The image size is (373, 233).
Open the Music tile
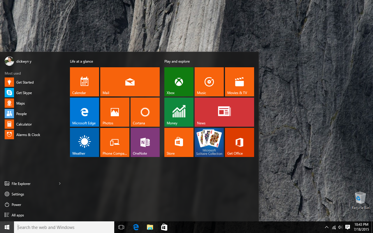(x=209, y=82)
